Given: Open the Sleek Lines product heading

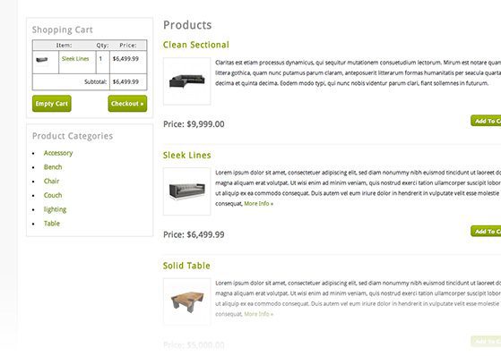Looking at the screenshot, I should coord(187,156).
